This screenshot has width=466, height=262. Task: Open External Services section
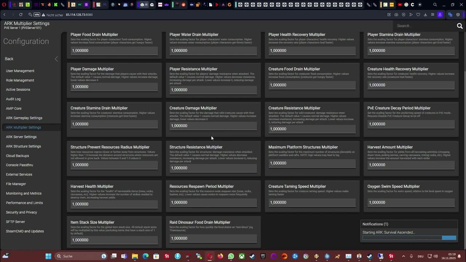click(x=19, y=174)
